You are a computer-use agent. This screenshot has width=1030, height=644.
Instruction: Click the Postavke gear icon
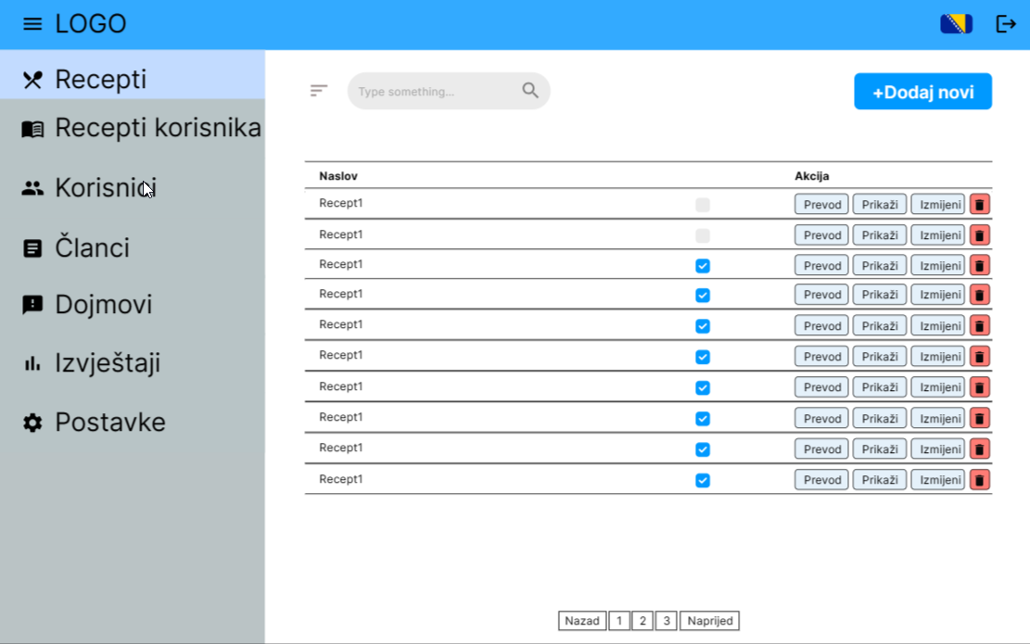[x=32, y=423]
